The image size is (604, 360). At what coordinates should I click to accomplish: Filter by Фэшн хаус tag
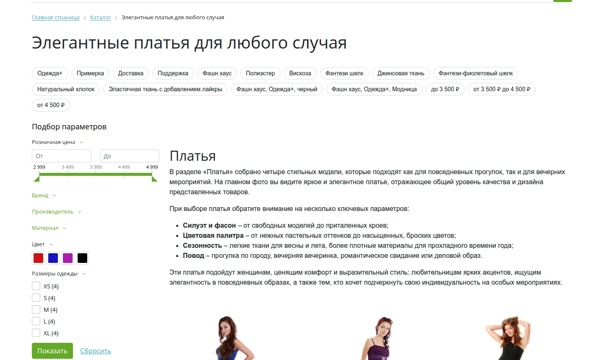pos(217,73)
